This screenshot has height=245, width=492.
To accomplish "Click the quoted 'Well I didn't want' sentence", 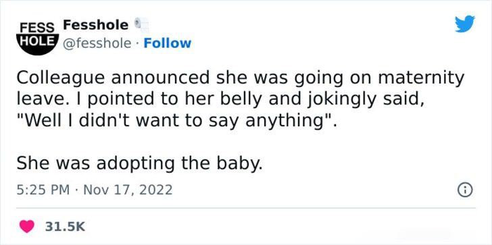I will pos(176,121).
